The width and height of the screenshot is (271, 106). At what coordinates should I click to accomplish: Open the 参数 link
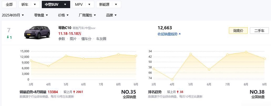point(62,39)
